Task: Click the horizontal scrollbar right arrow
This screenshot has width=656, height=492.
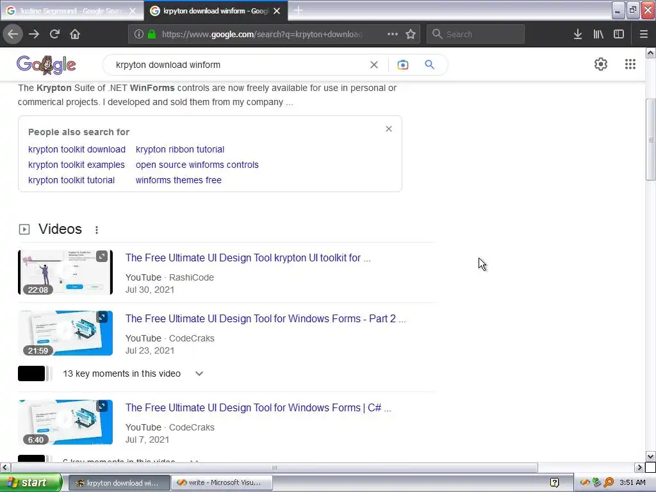Action: [x=639, y=467]
